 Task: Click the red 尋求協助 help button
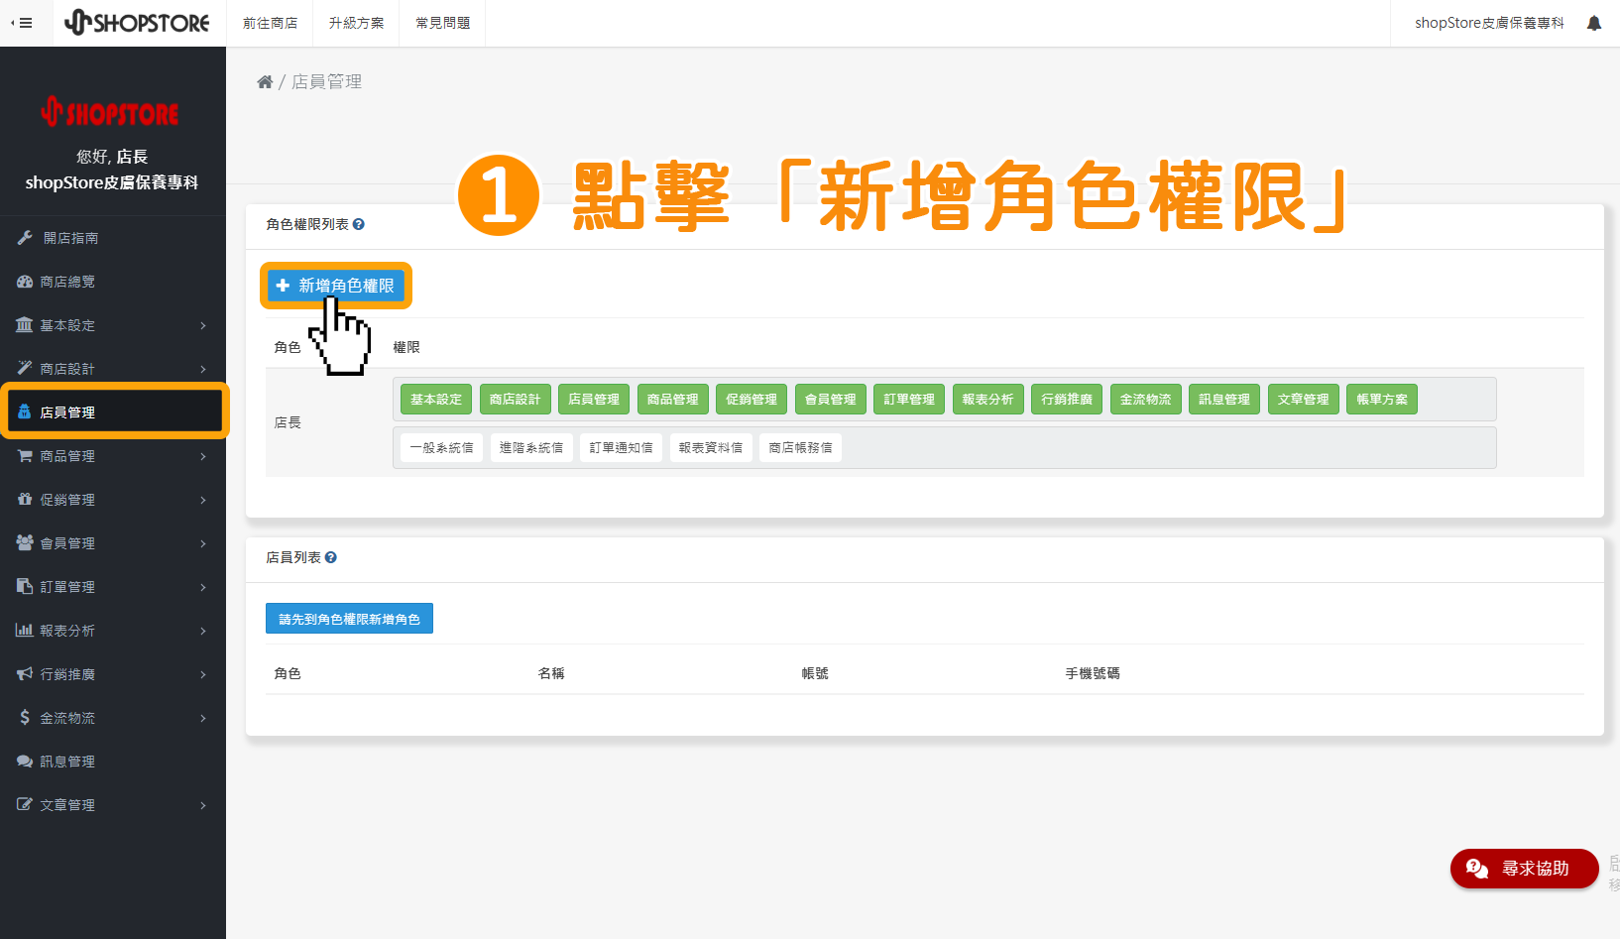click(1524, 869)
